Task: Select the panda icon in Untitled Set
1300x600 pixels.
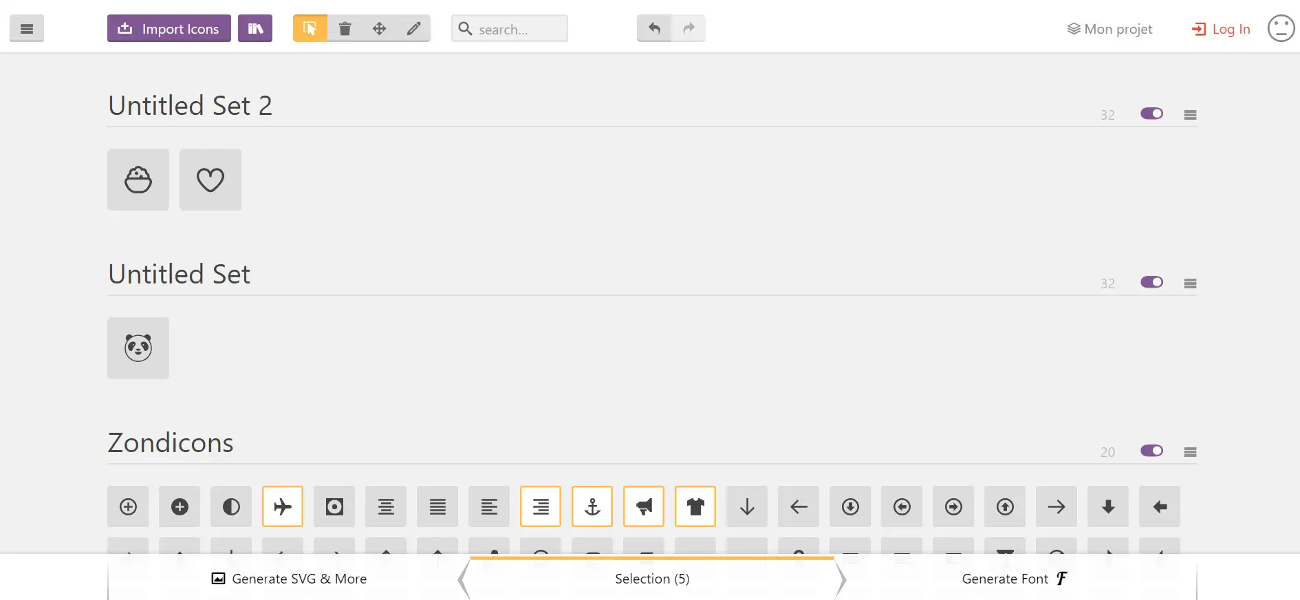Action: pyautogui.click(x=138, y=348)
